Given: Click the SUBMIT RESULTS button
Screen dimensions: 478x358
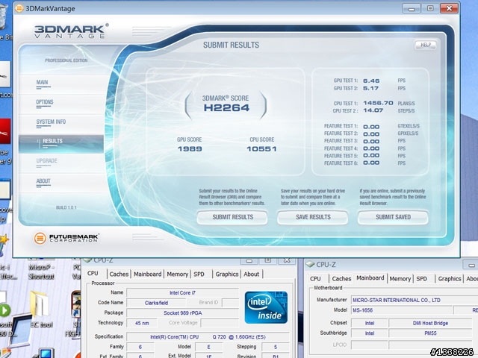Looking at the screenshot, I should click(232, 217).
